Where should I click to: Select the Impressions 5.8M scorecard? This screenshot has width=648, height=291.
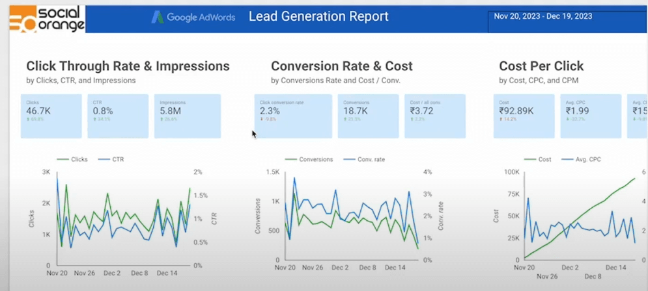187,116
